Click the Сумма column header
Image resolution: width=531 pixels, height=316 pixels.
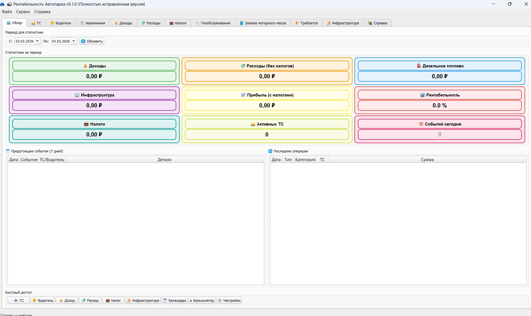(427, 160)
